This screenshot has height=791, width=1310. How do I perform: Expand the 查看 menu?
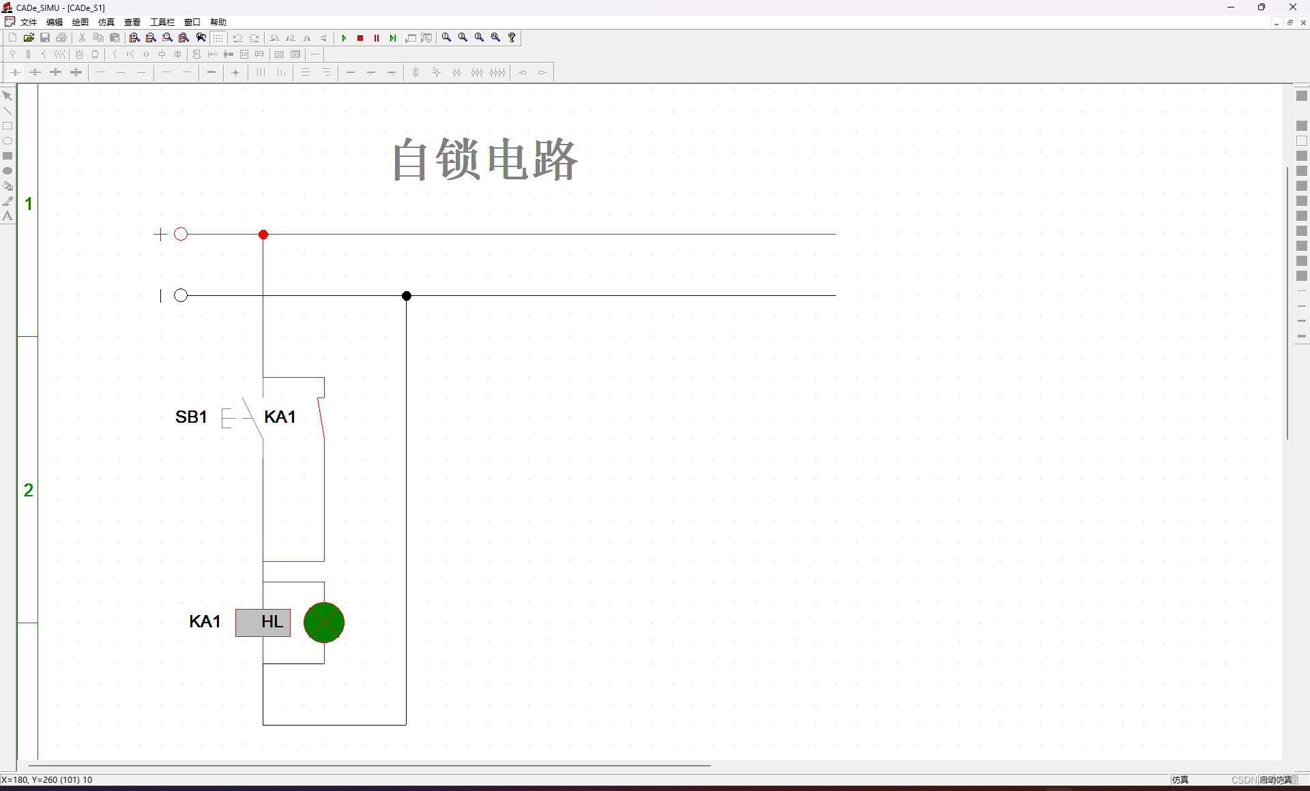pos(132,23)
